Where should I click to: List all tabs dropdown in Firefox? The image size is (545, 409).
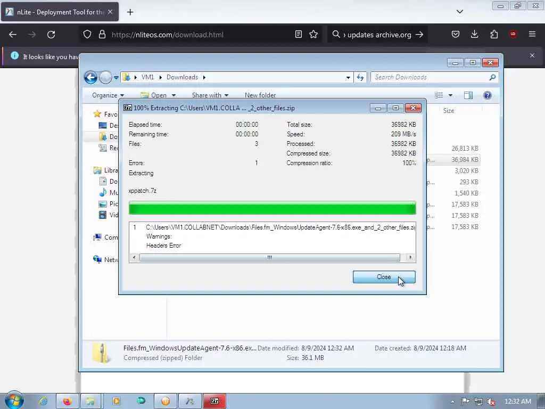459,12
